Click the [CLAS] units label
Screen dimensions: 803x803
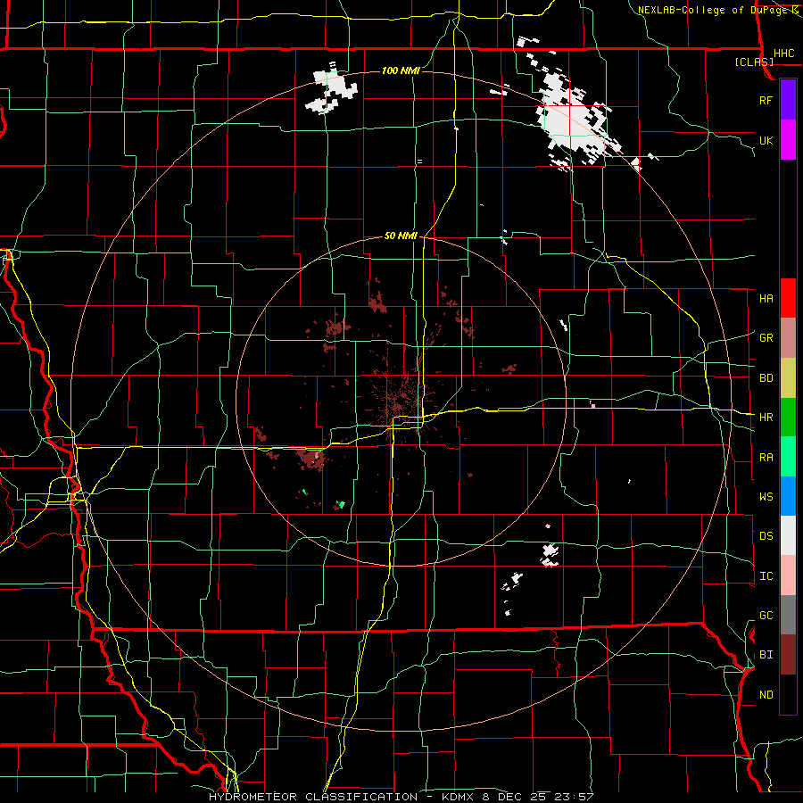(754, 62)
